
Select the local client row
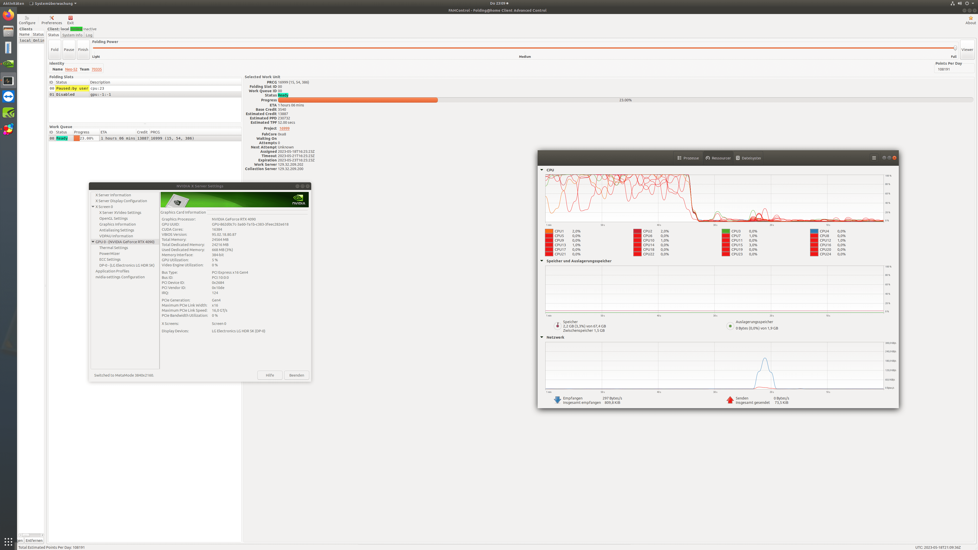click(x=32, y=41)
